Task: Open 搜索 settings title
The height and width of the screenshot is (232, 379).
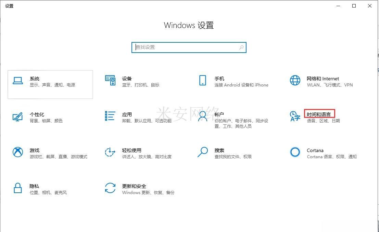Action: (219, 150)
